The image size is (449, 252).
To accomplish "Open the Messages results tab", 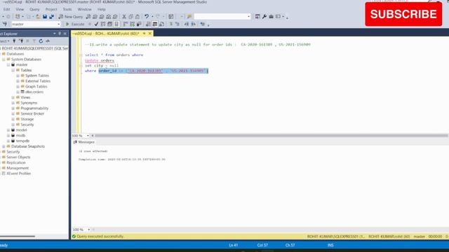I will (x=84, y=142).
